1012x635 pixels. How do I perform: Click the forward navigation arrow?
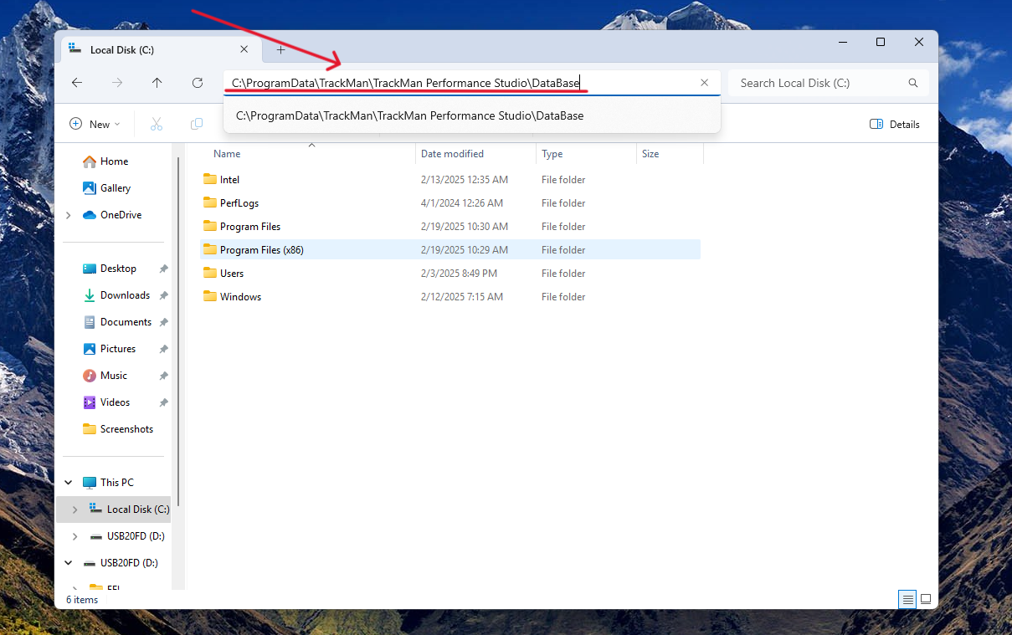(x=117, y=83)
